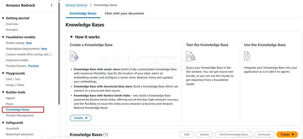Go to Guardrails under Safeguards

pyautogui.click(x=13, y=128)
